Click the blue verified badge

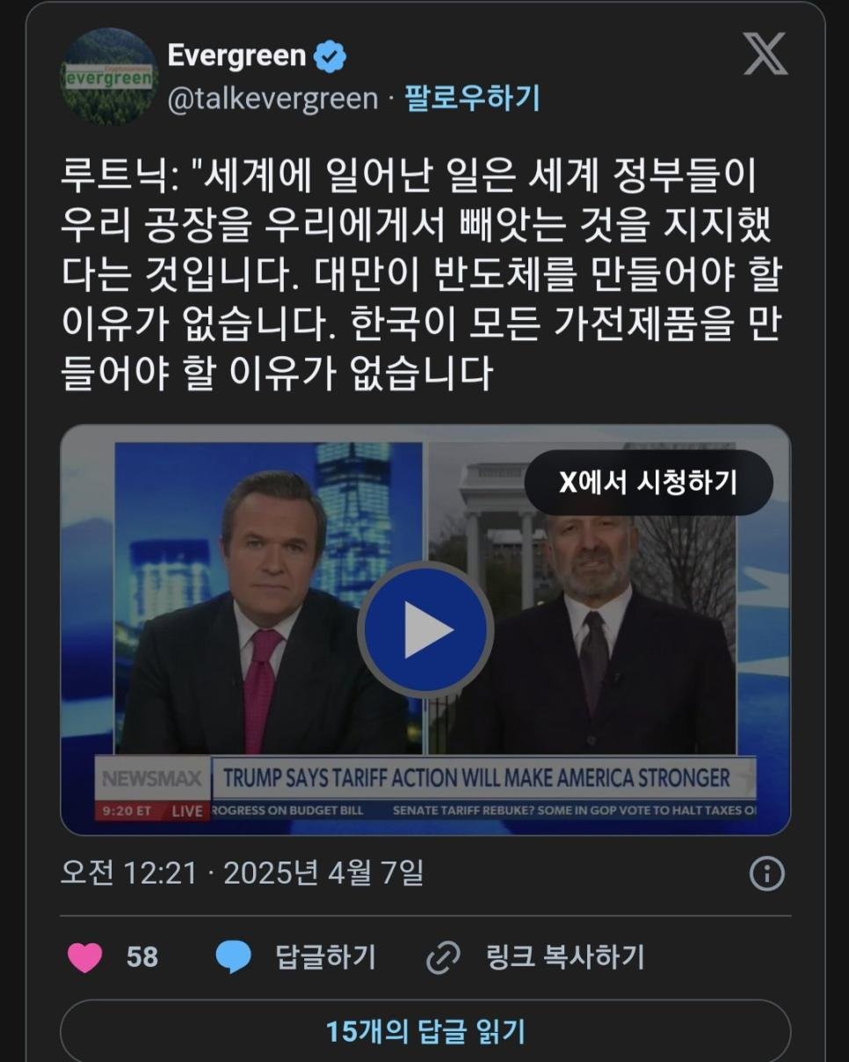(330, 57)
